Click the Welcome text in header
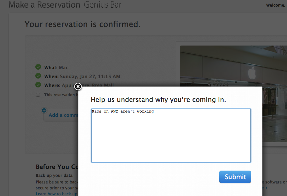287x196 pixels. click(276, 5)
